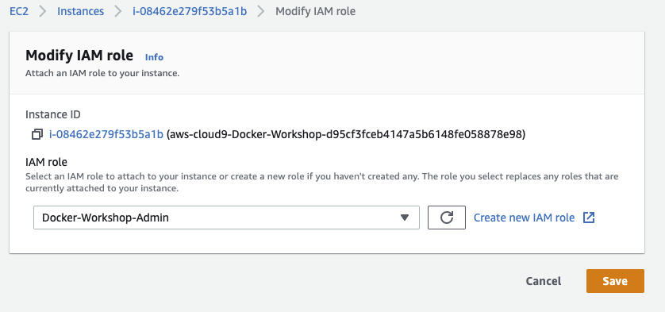Select the Modify IAM role breadcrumb item
The image size is (665, 312).
tap(316, 11)
